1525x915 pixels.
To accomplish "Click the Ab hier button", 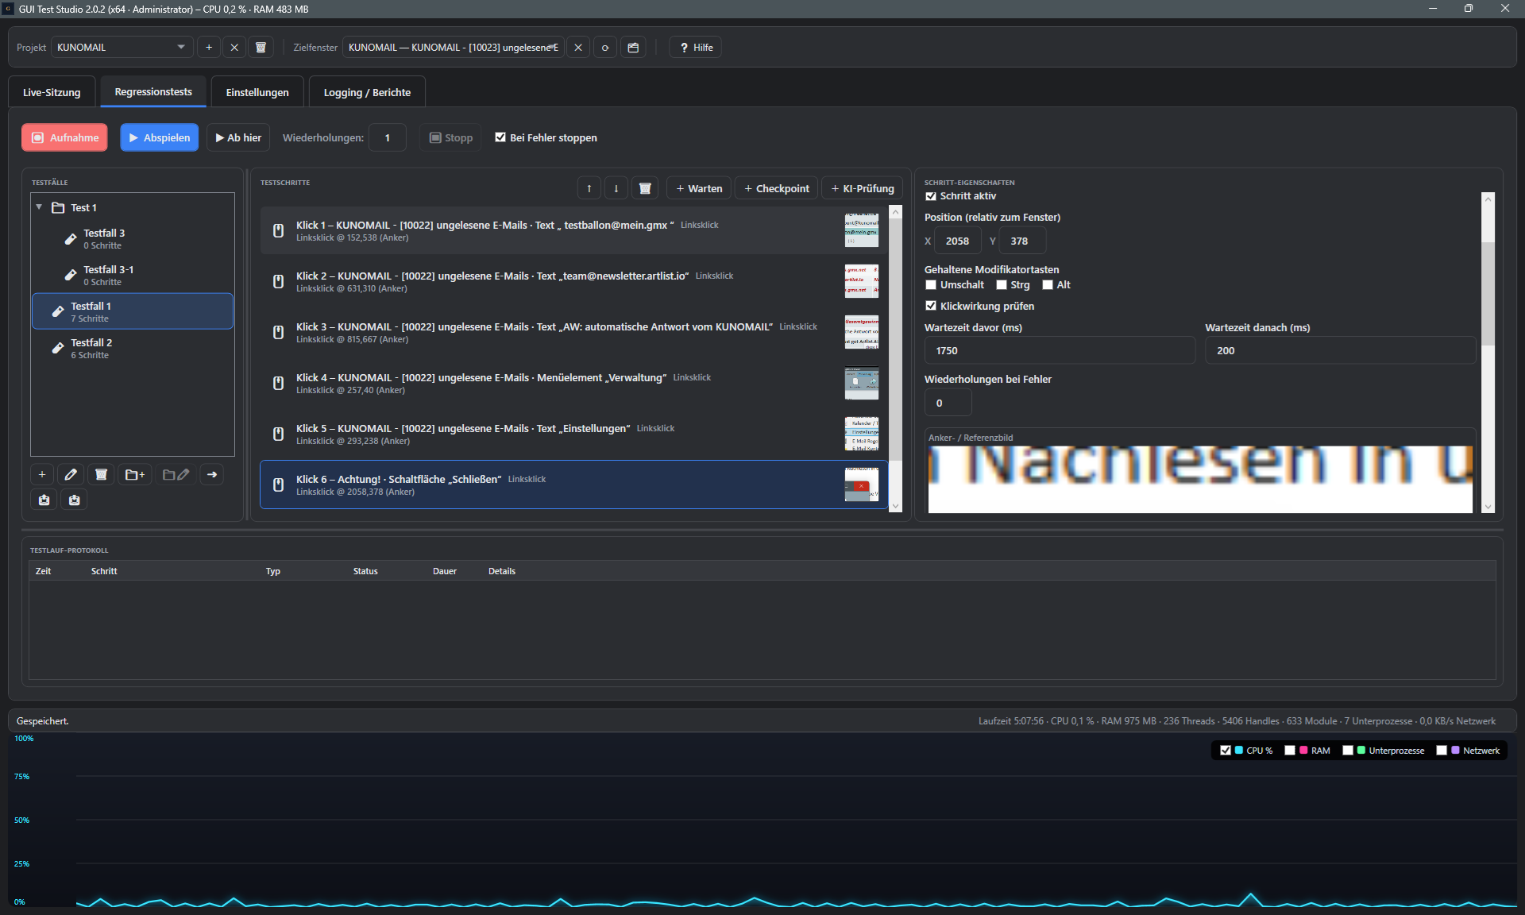I will coord(238,137).
